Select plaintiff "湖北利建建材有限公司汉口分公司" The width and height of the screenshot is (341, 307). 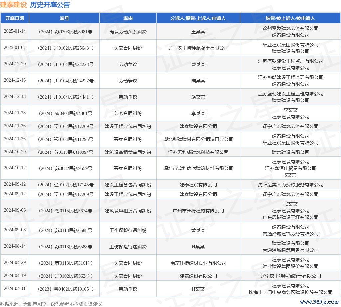point(198,139)
